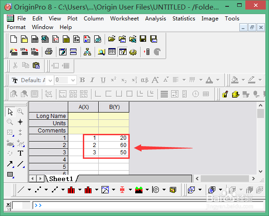Open the font size dropdown
Image resolution: width=269 pixels, height=216 pixels.
[x=73, y=80]
